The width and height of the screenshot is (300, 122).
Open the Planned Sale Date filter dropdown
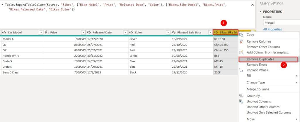[x=210, y=32]
